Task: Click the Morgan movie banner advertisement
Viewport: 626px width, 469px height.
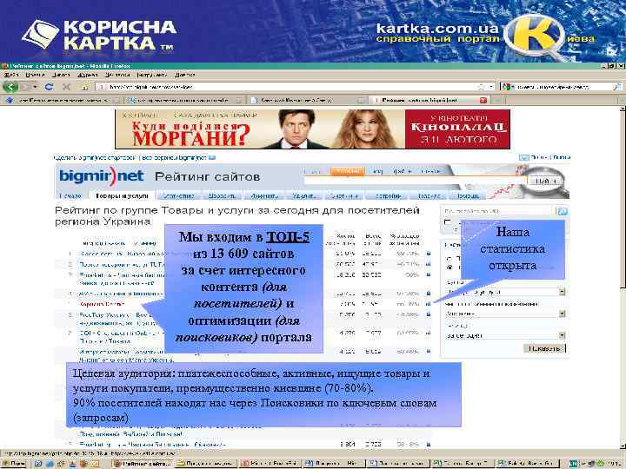Action: tap(312, 129)
